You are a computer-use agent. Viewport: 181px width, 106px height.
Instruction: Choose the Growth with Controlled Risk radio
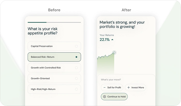(x=76, y=68)
